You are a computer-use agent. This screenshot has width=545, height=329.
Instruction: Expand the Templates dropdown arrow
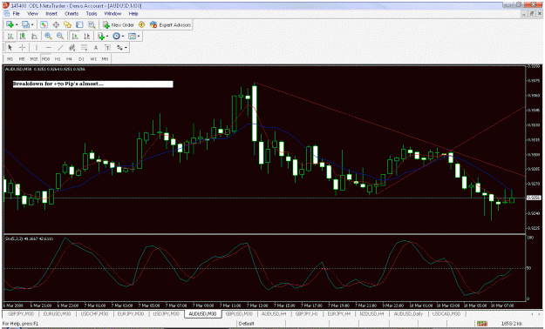(139, 36)
